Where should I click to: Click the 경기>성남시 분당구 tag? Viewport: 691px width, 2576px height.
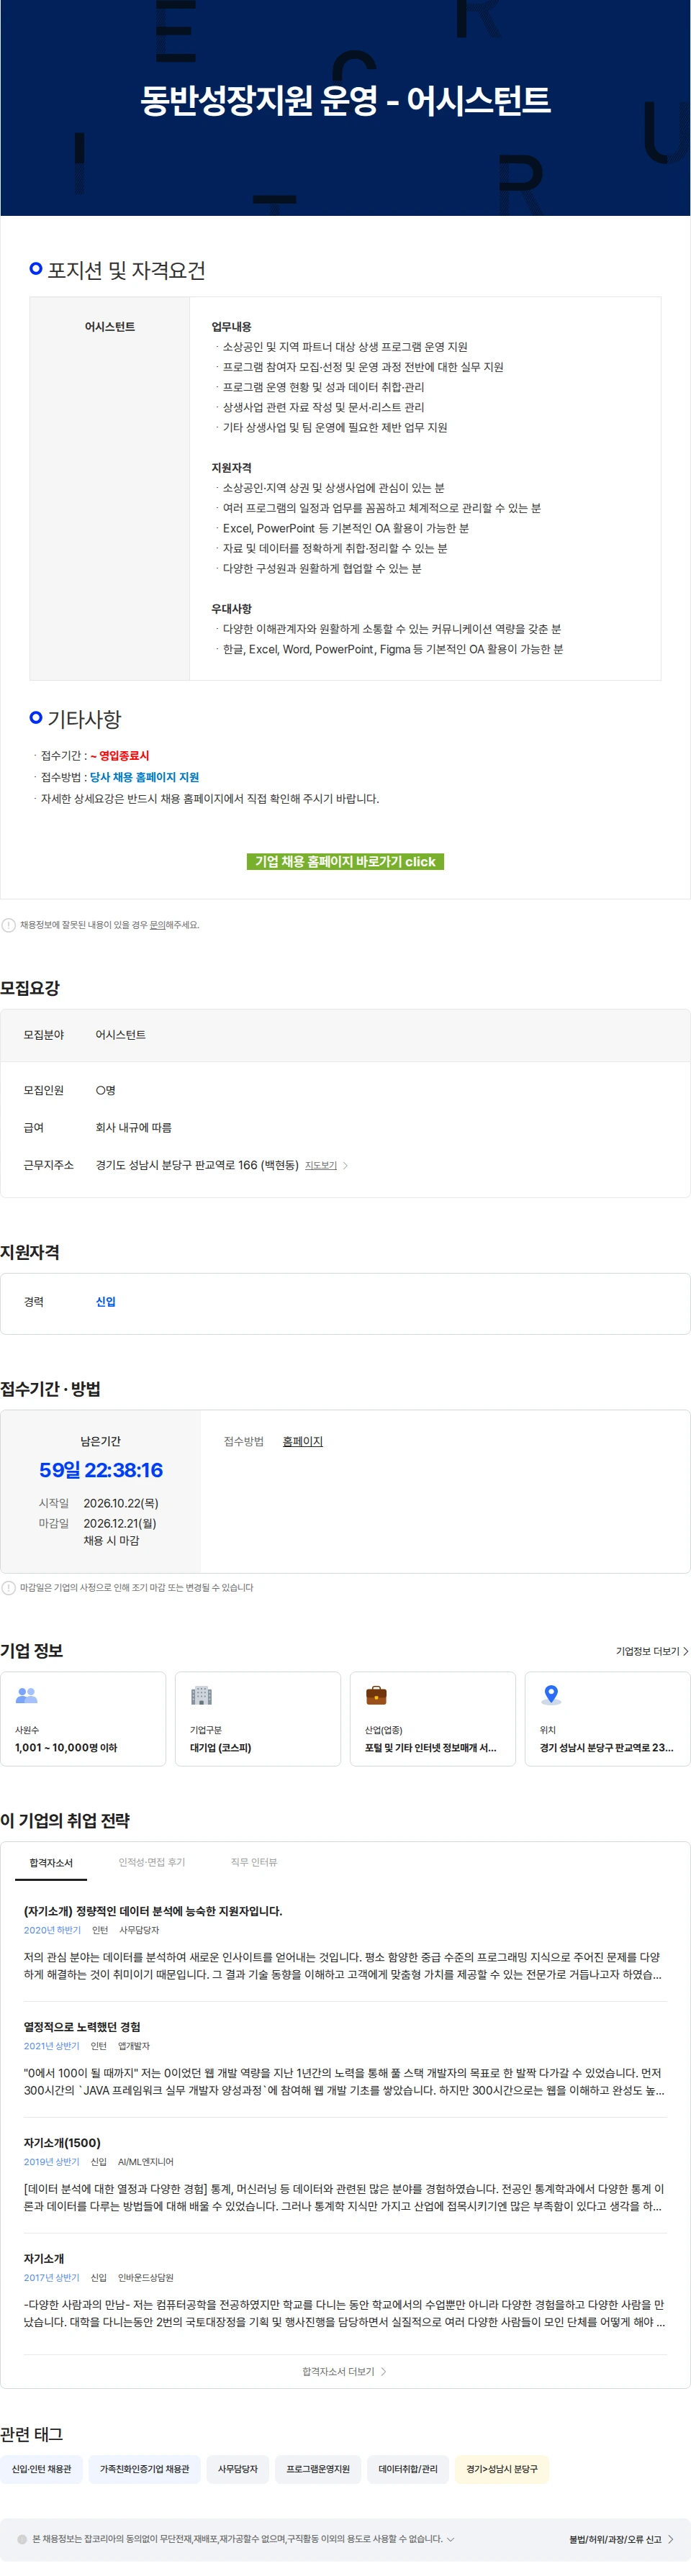coord(502,2469)
